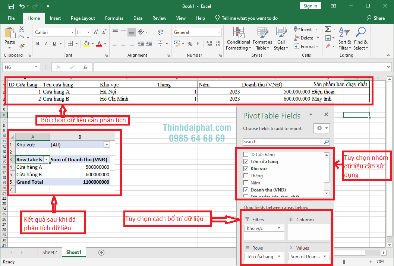Open Tên cửa hàng dropdown in Rows area

[279, 256]
